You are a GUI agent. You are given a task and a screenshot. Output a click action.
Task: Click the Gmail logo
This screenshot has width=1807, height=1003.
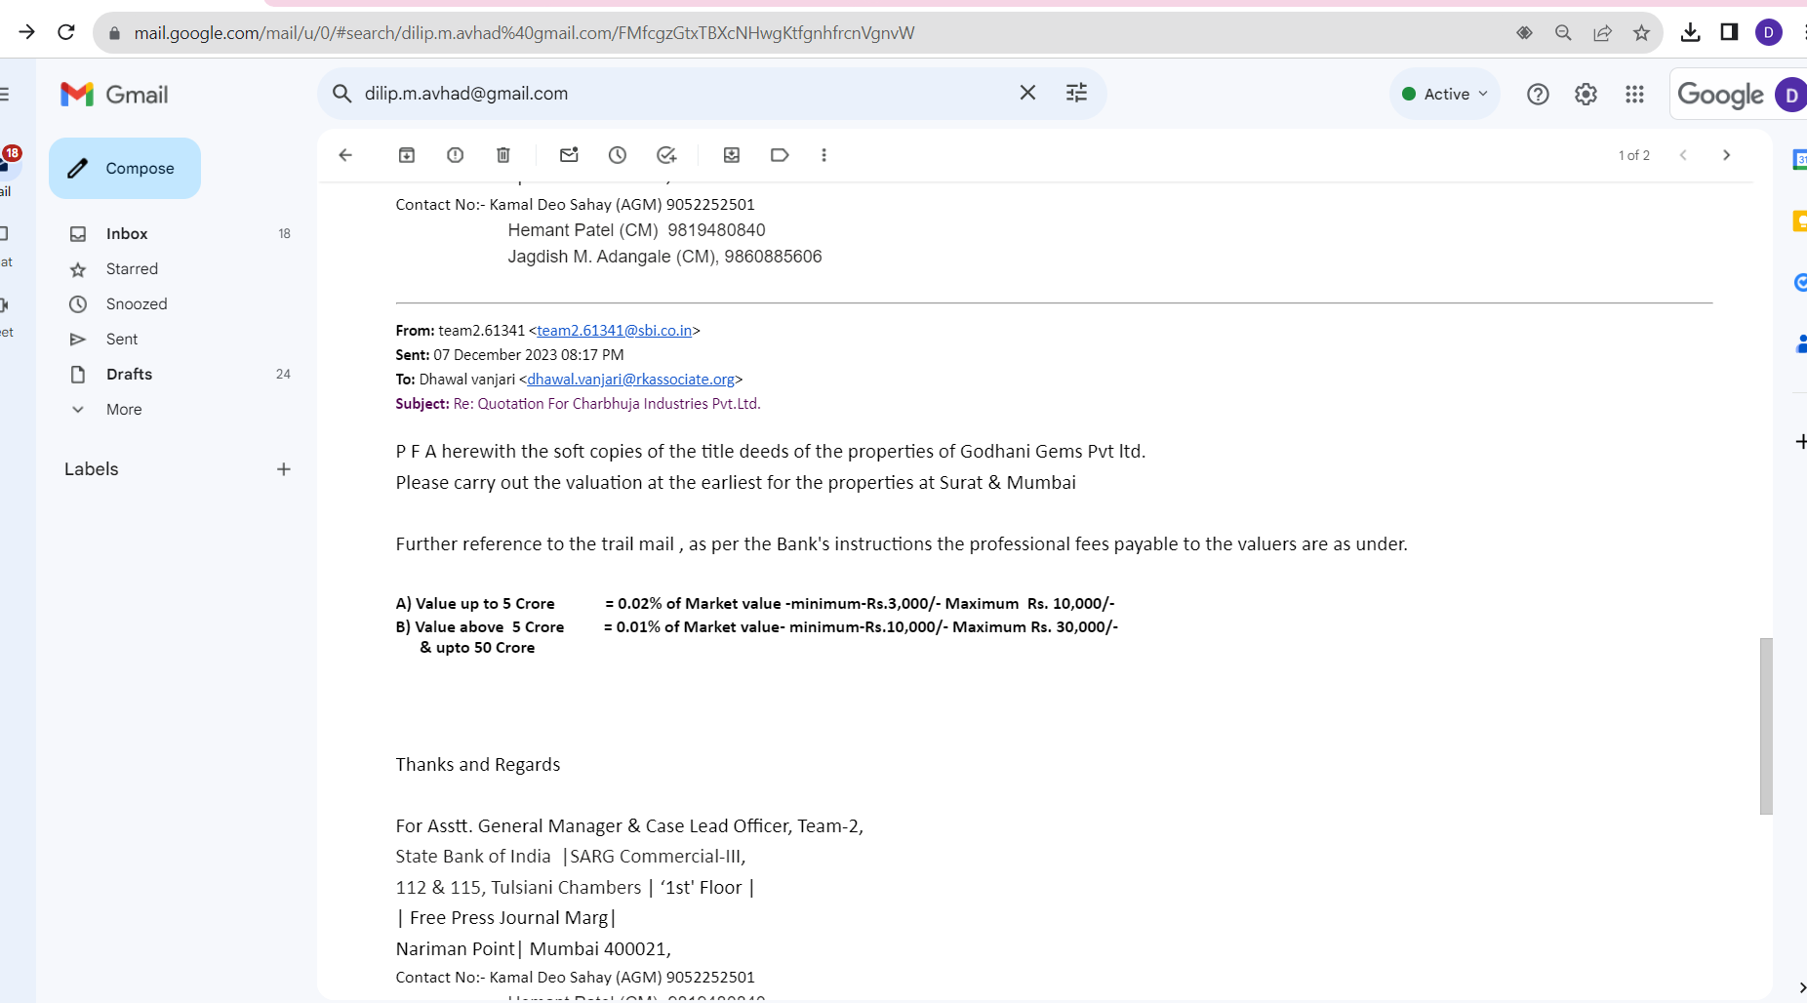(x=114, y=95)
